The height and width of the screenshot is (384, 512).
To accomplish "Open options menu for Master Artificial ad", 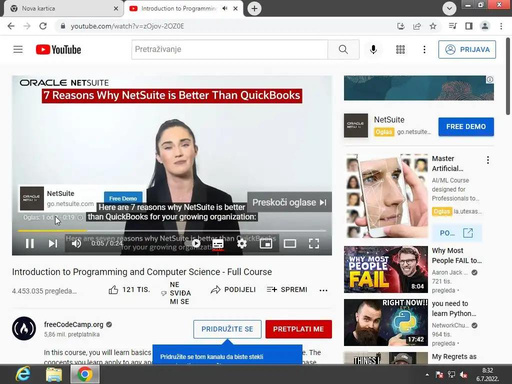I will pyautogui.click(x=488, y=160).
